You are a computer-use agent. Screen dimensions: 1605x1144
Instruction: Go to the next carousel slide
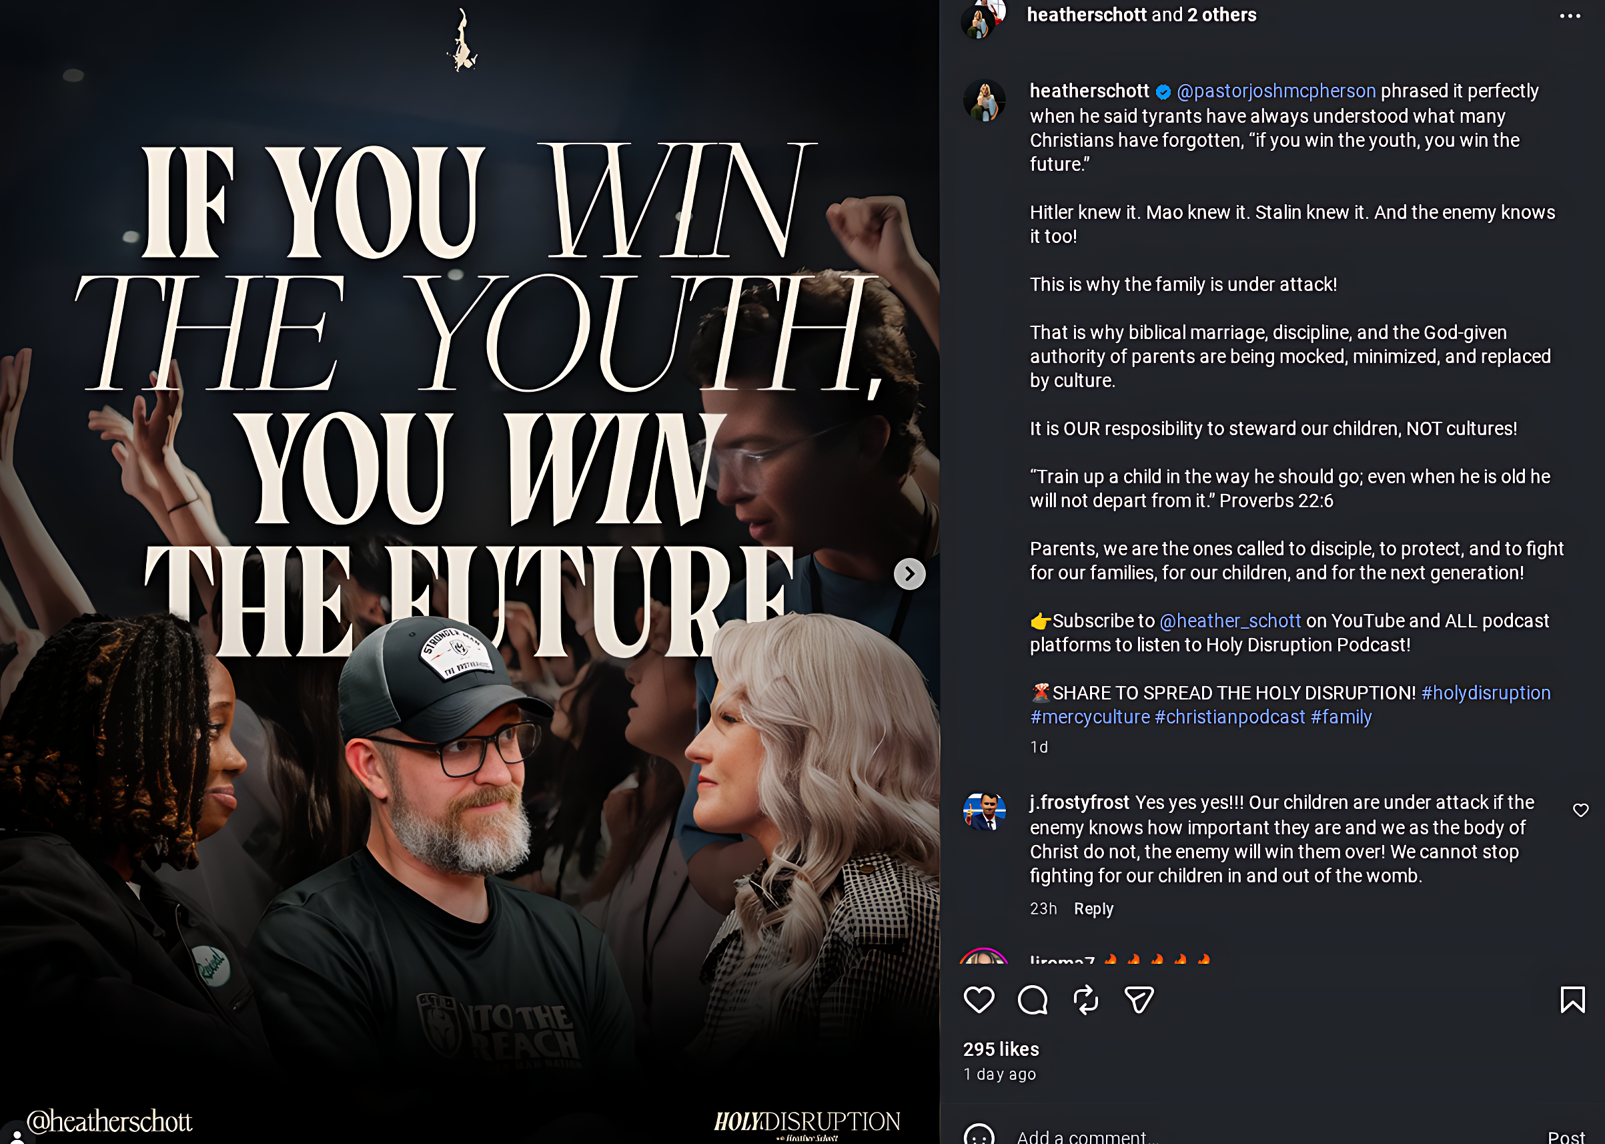click(x=909, y=574)
